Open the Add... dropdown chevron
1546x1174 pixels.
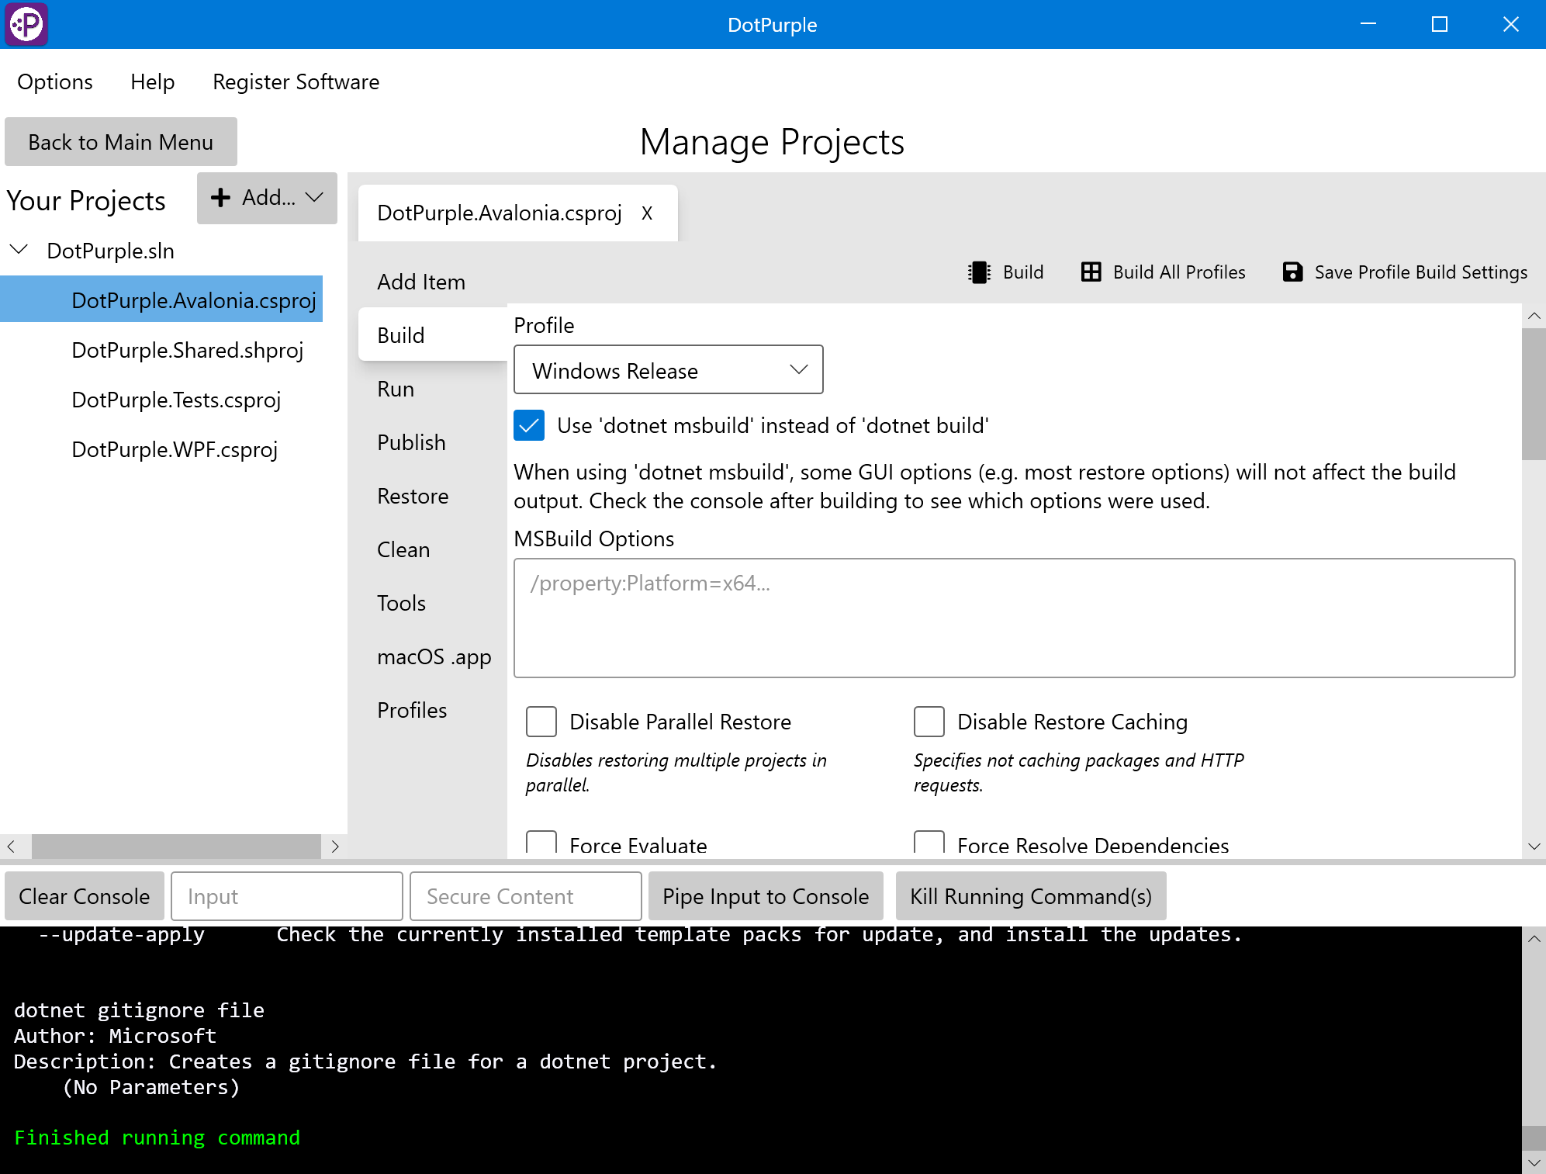(x=314, y=198)
